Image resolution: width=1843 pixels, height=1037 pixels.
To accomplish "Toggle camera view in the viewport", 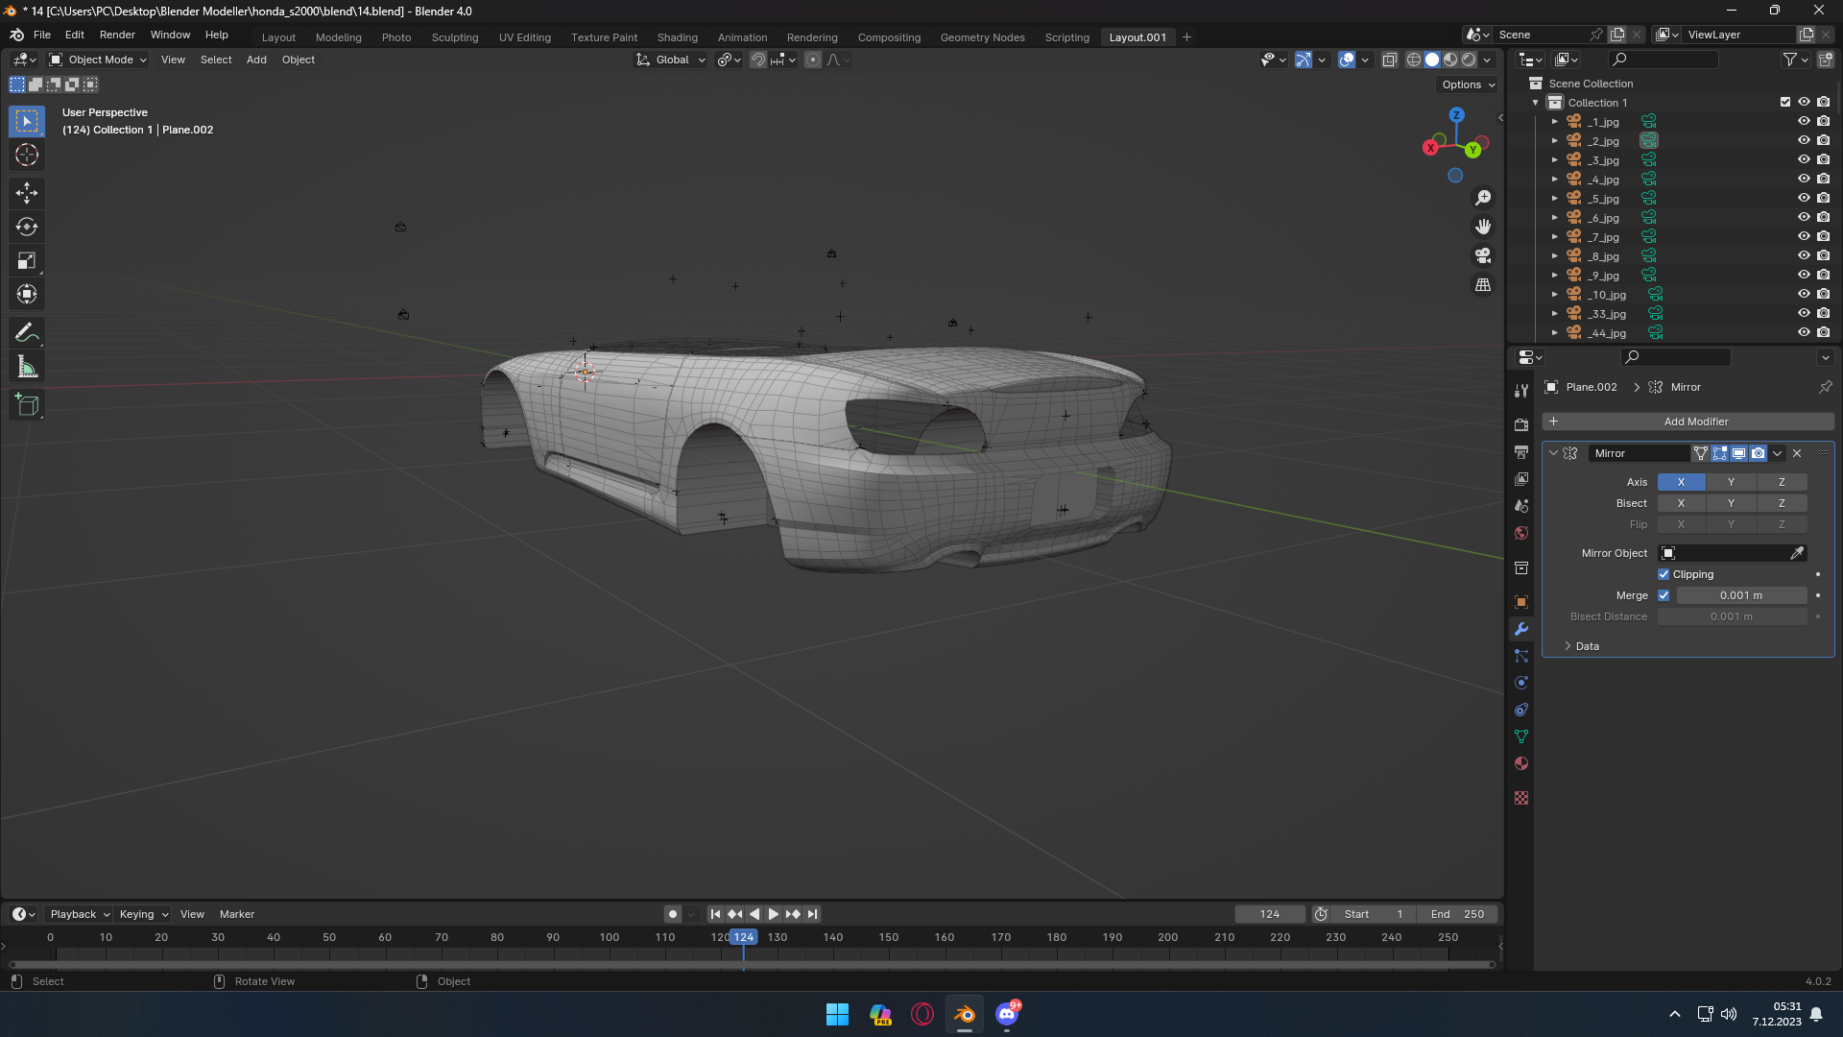I will tap(1483, 255).
